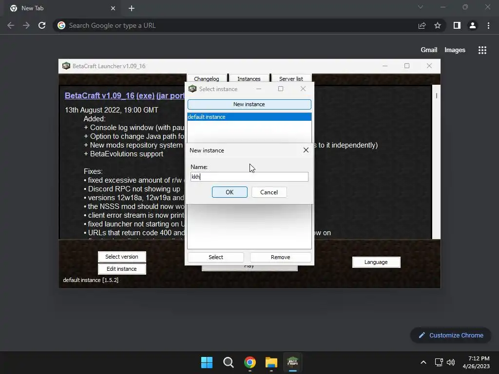Open the Gmail link

[429, 50]
